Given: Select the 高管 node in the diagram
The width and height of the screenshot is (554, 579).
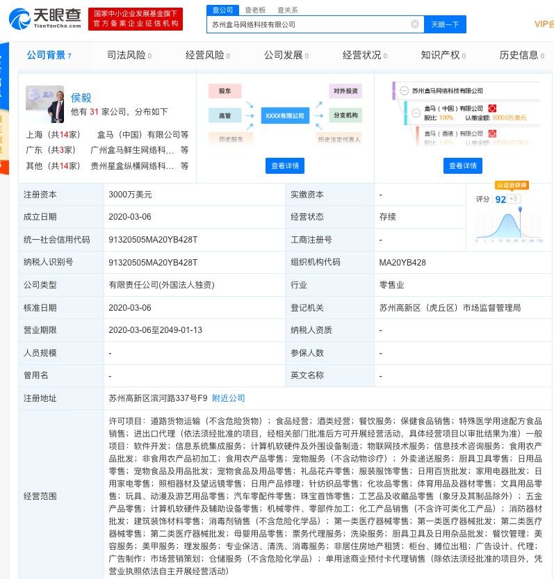Looking at the screenshot, I should point(225,115).
